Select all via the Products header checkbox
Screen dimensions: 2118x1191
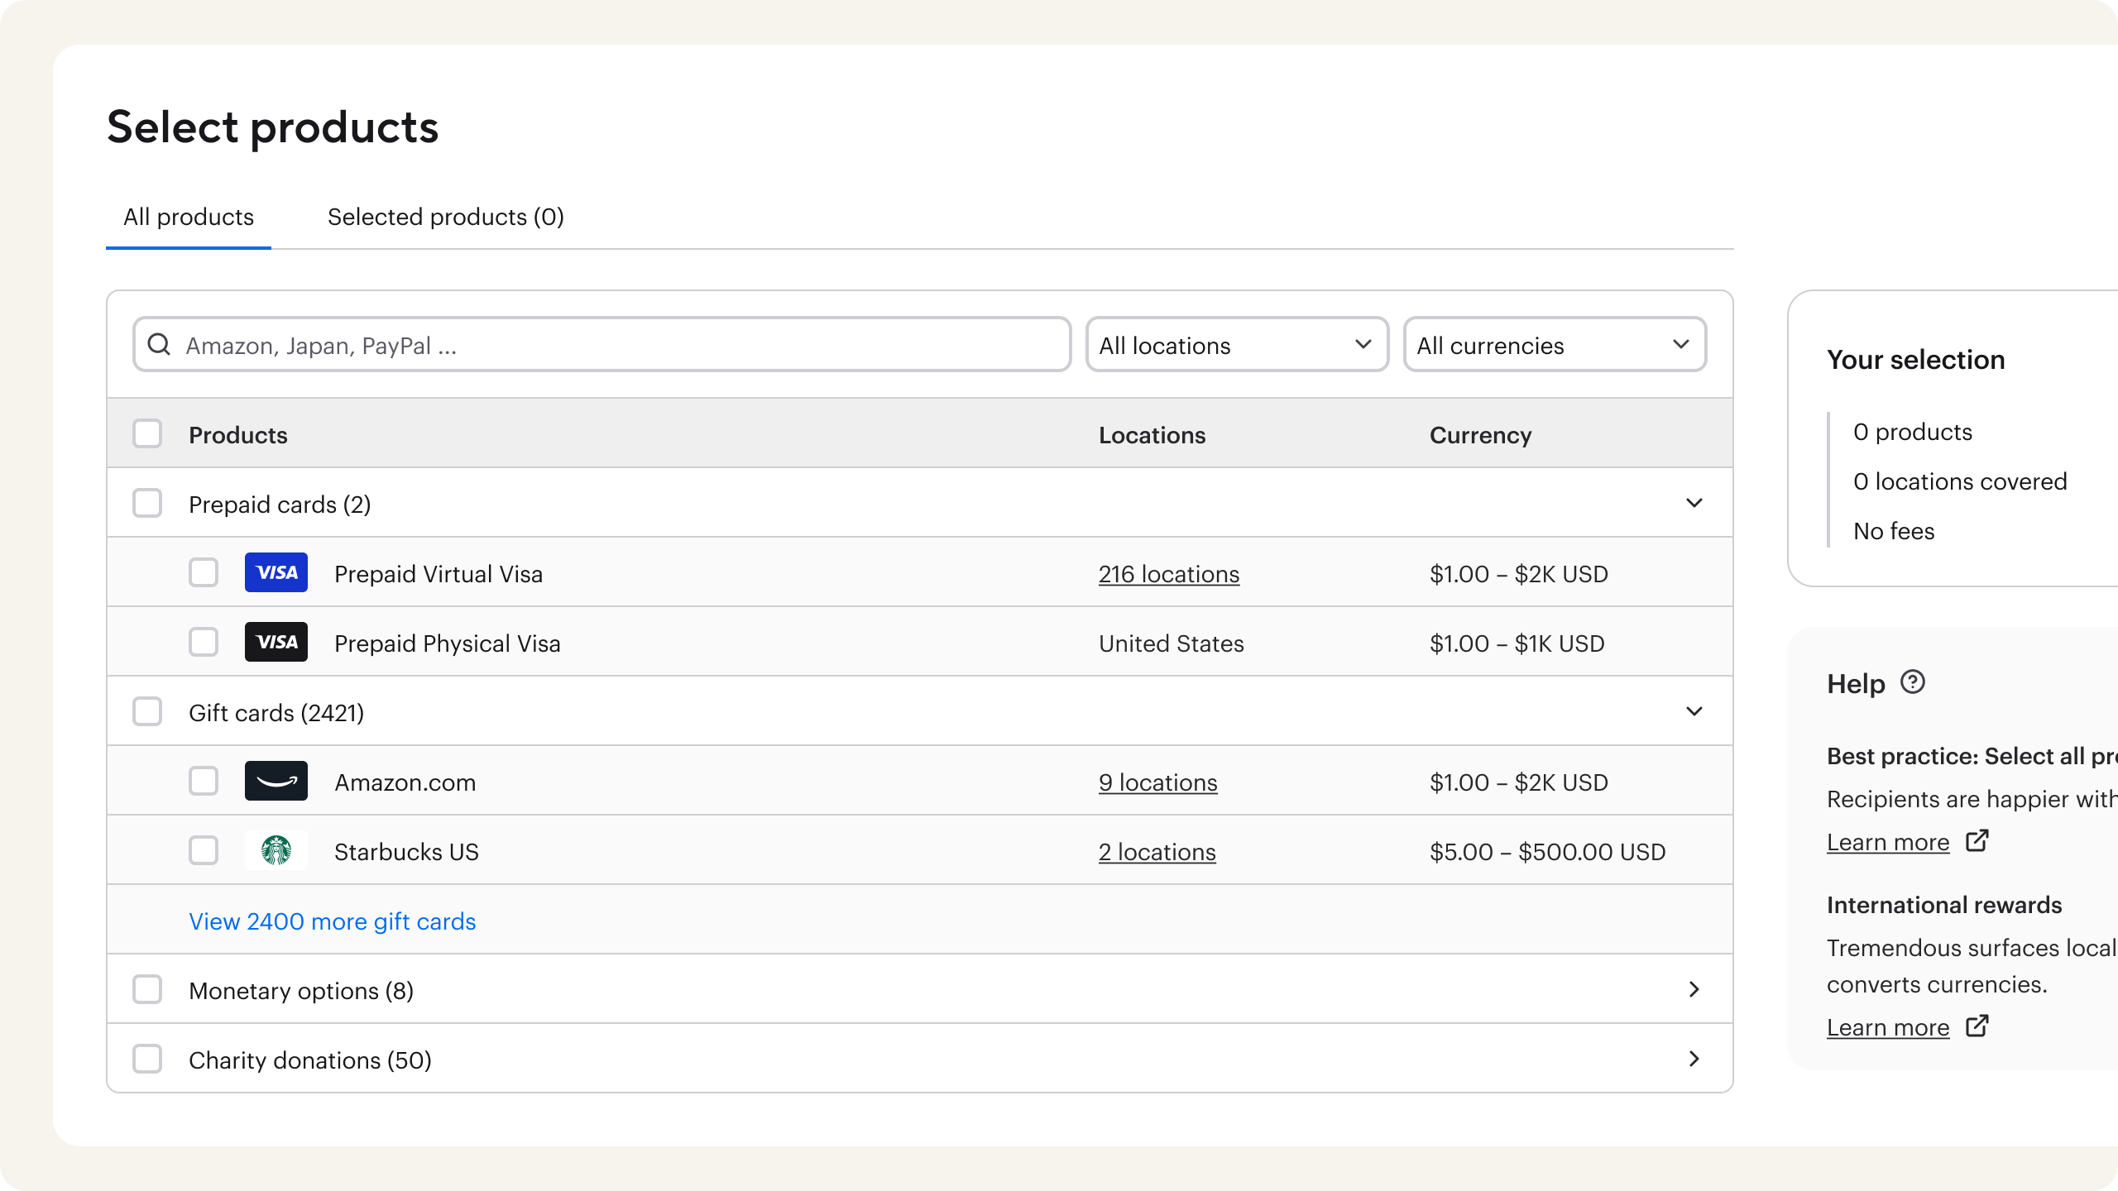[x=147, y=434]
